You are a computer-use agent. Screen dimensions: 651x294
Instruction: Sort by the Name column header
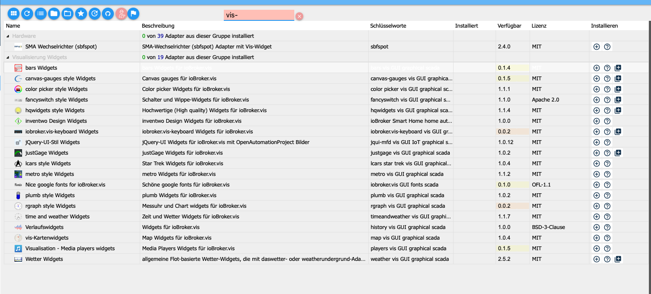tap(13, 26)
